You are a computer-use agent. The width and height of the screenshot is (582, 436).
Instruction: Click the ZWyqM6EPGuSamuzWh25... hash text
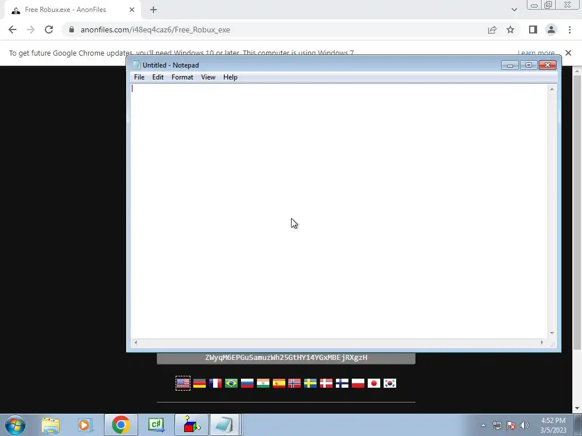tap(286, 358)
